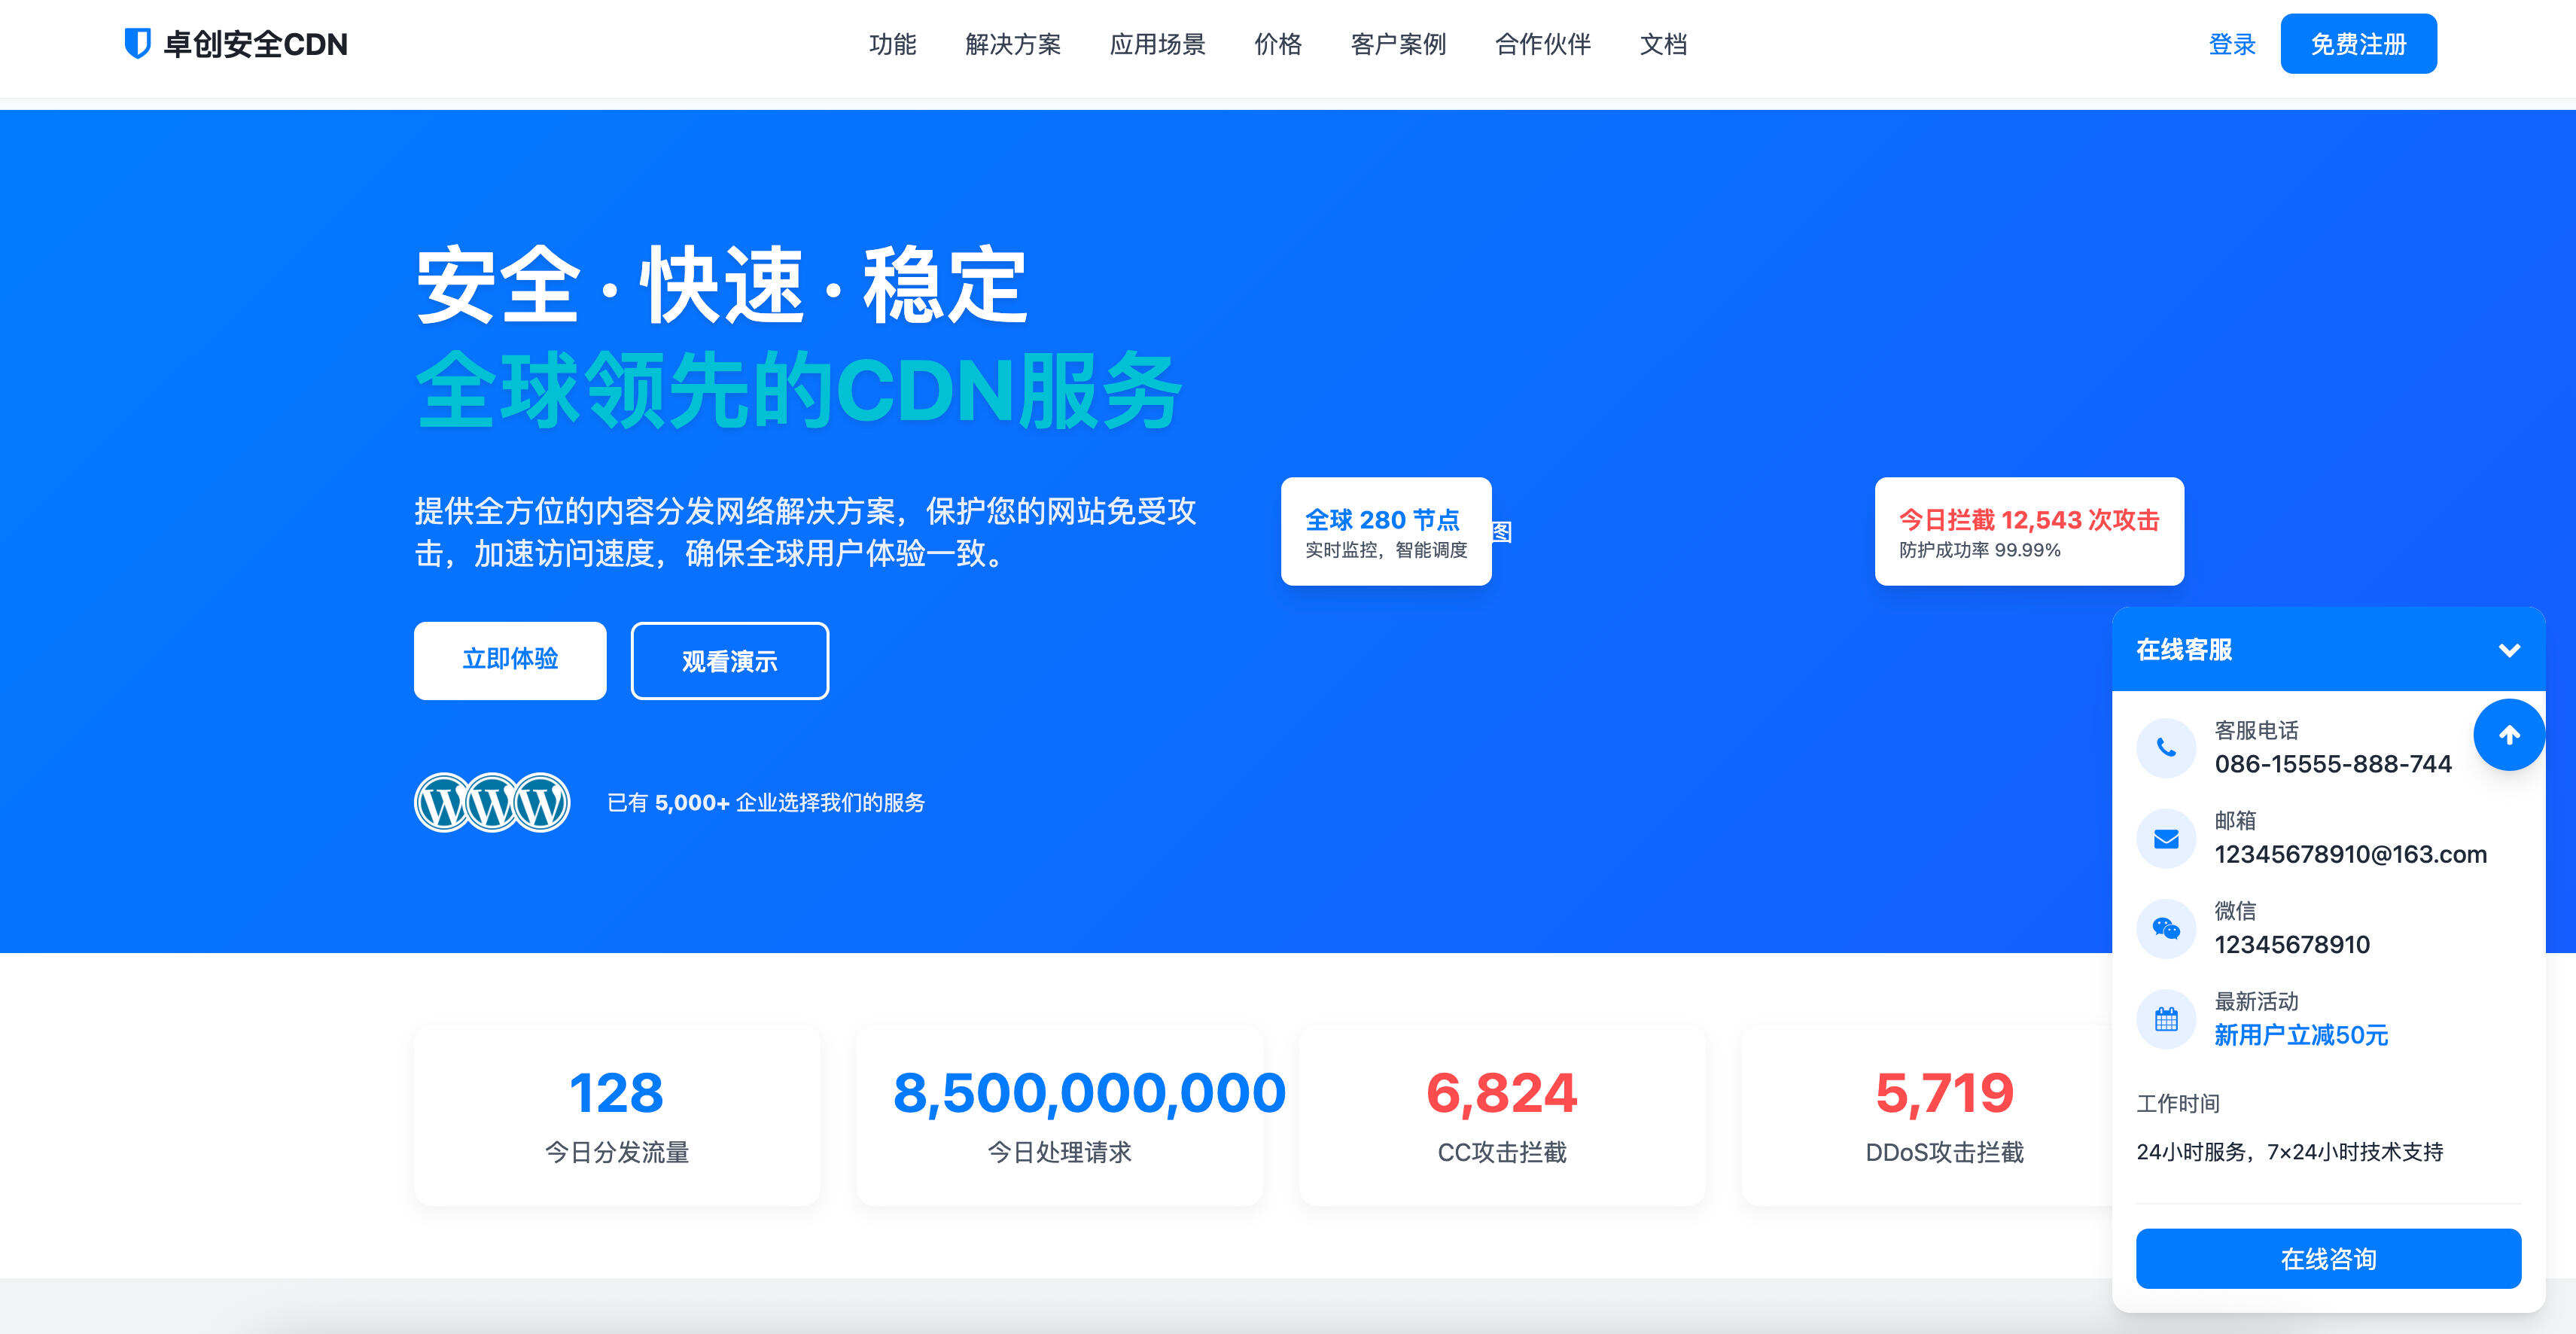Collapse the 在线客服 panel via its chevron
This screenshot has width=2576, height=1334.
point(2509,650)
